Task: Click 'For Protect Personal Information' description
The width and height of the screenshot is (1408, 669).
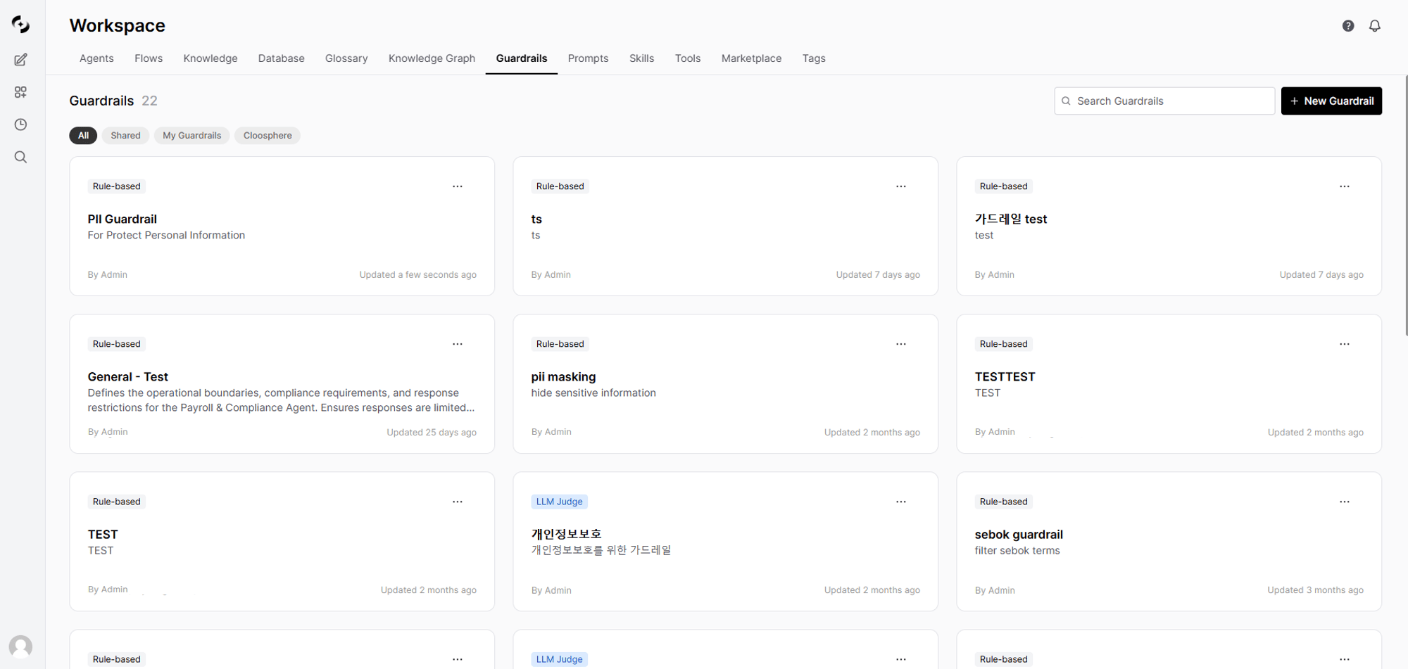Action: tap(166, 236)
